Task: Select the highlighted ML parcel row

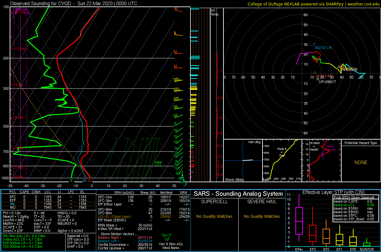Action: click(47, 204)
